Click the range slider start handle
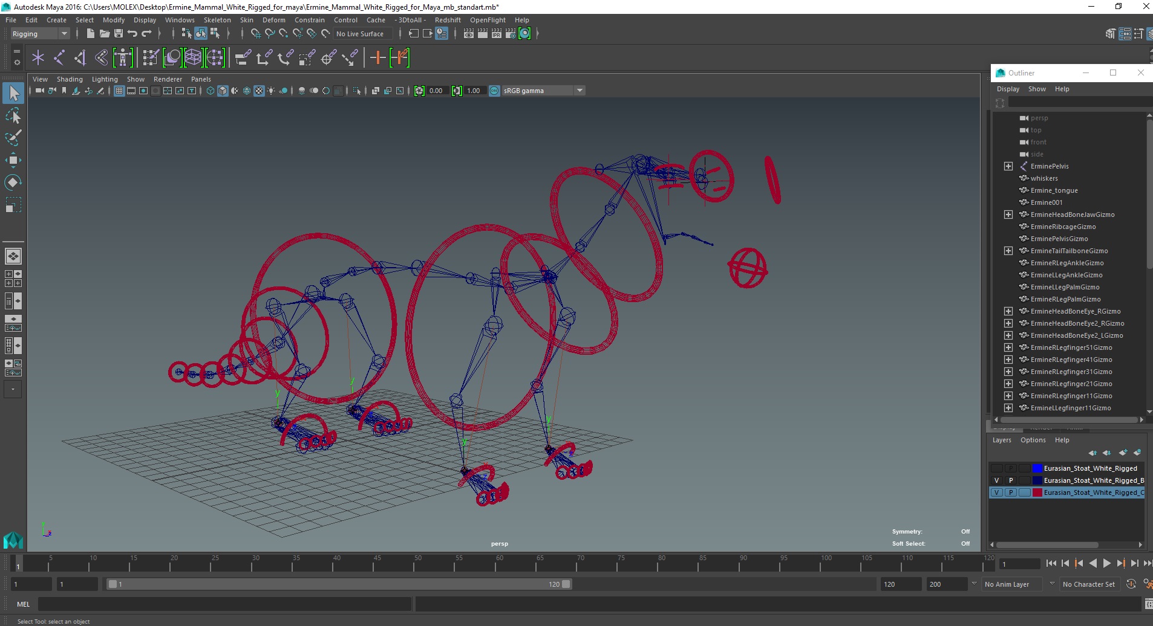1153x626 pixels. [x=112, y=584]
